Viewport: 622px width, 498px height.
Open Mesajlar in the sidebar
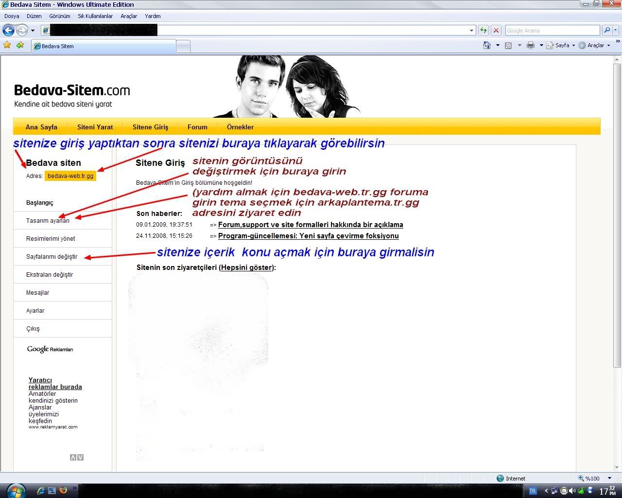tap(37, 293)
